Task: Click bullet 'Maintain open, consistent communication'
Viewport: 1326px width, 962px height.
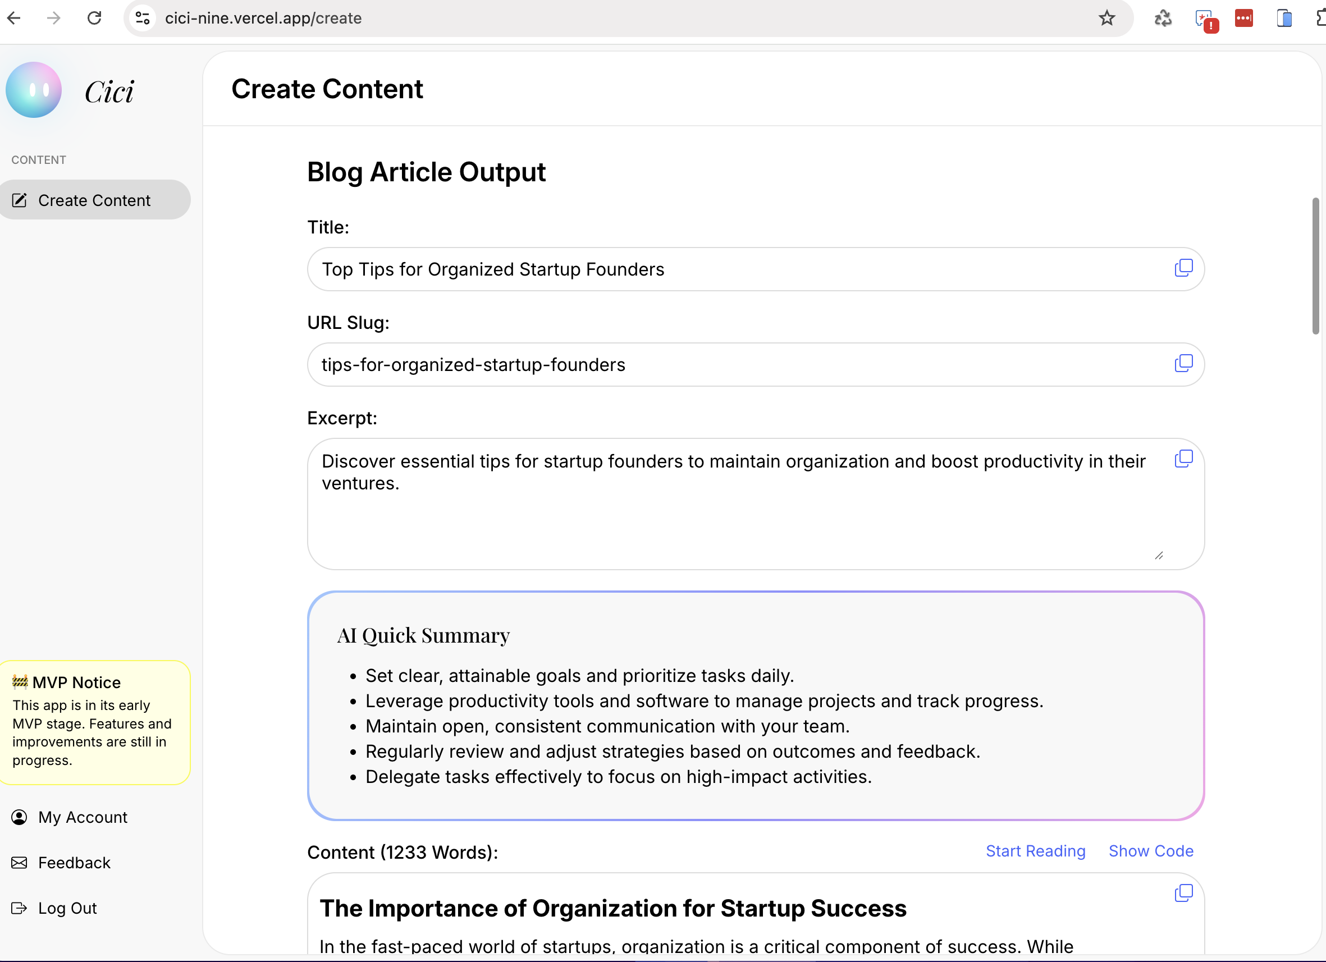Action: point(607,726)
